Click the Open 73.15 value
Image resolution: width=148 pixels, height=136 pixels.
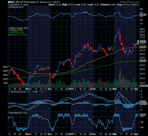point(55,5)
